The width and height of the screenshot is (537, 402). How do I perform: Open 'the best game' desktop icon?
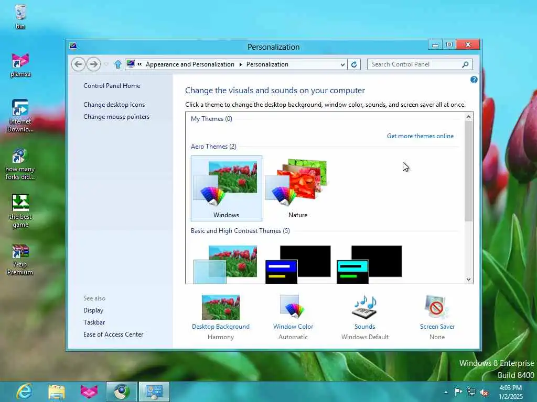click(x=20, y=211)
